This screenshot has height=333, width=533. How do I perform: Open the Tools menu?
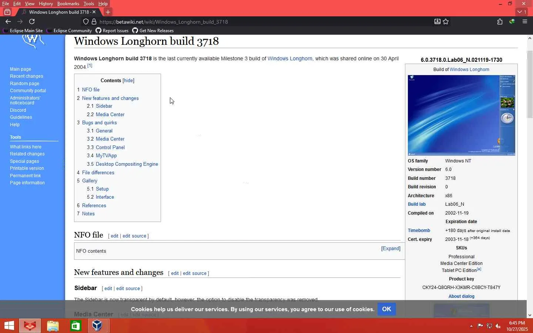click(x=89, y=4)
